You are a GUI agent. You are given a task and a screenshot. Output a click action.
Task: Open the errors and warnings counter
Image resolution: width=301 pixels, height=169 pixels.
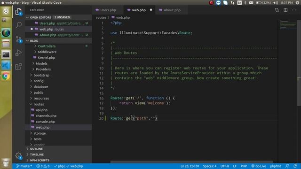[43, 166]
